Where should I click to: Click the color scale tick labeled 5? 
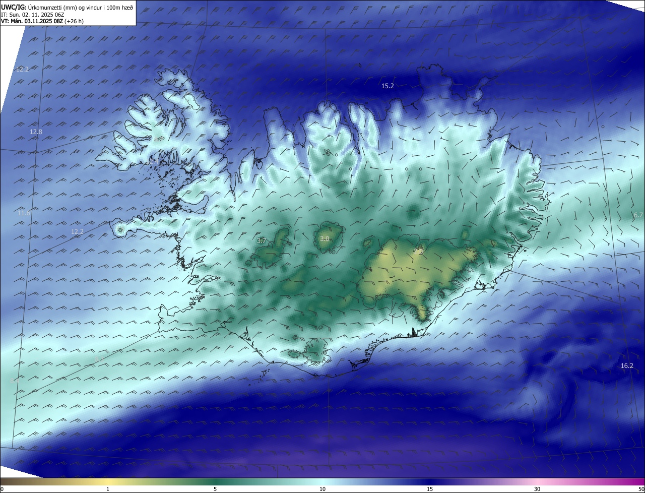click(x=215, y=489)
